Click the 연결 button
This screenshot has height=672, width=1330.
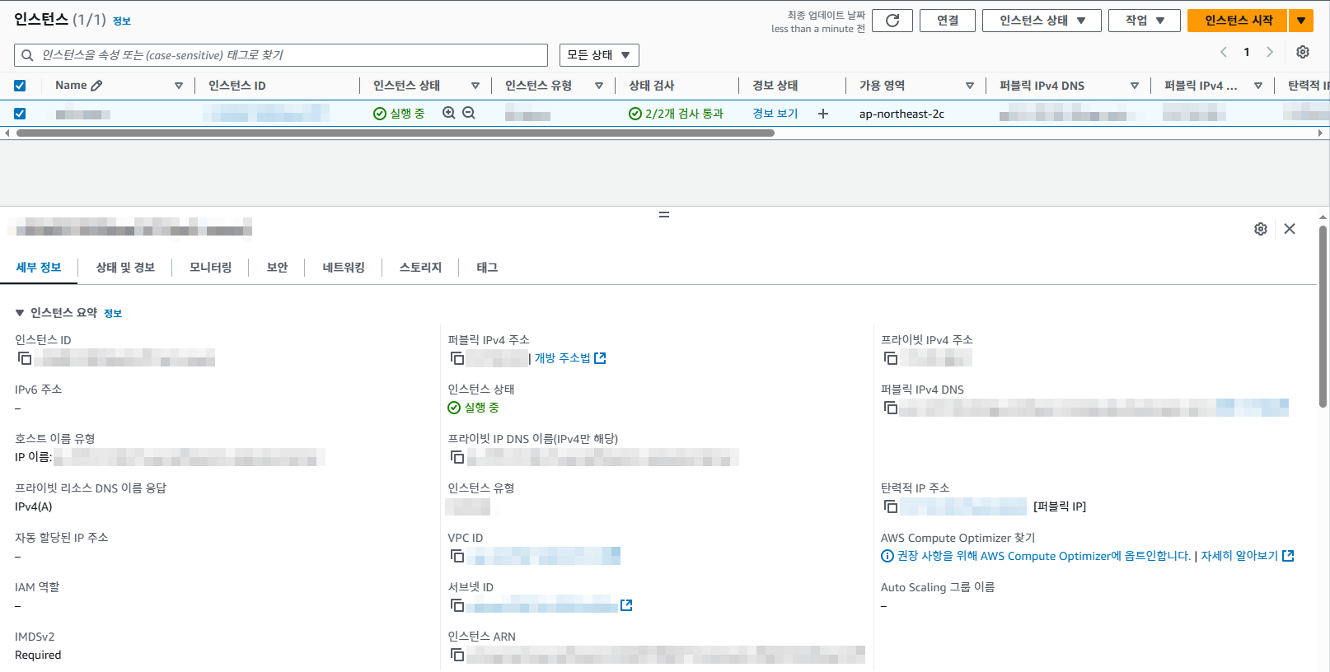[947, 21]
